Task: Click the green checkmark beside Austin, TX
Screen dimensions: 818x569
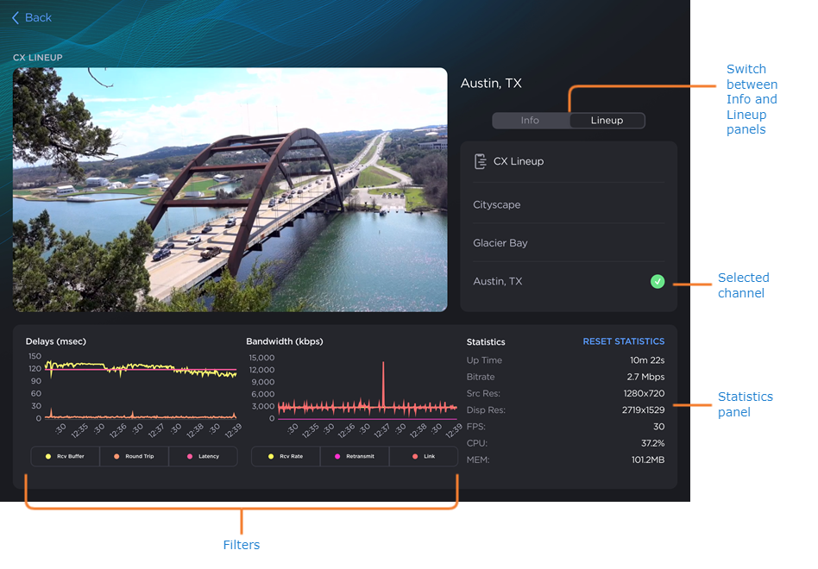Action: (658, 281)
